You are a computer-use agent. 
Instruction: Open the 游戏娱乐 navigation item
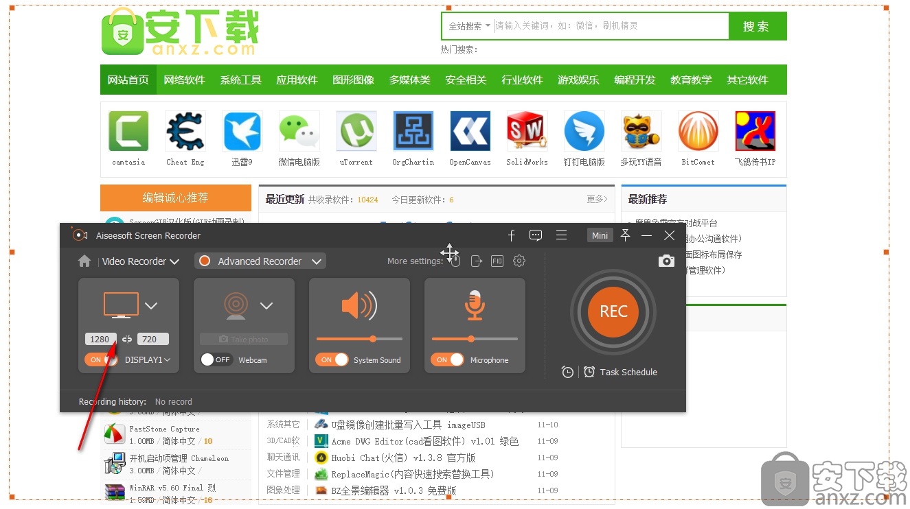point(579,80)
